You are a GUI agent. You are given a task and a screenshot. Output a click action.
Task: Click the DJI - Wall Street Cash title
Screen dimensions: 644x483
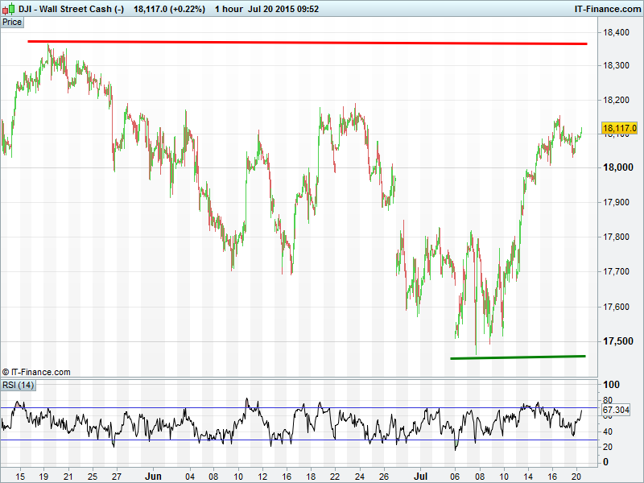72,9
